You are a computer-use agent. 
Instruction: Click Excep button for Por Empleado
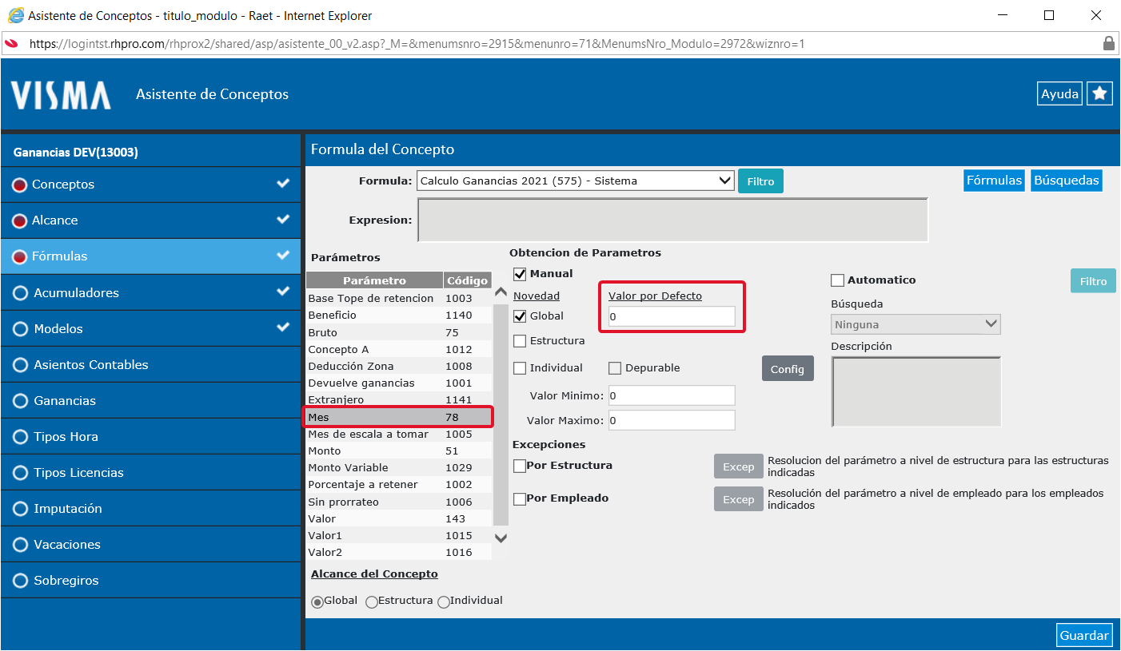pos(739,499)
